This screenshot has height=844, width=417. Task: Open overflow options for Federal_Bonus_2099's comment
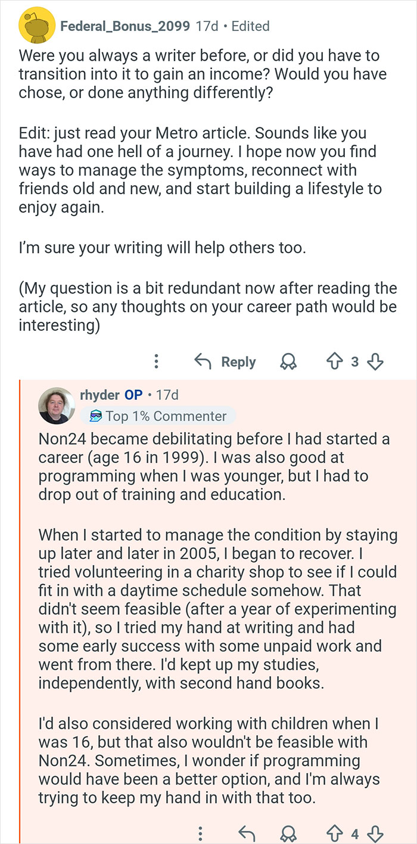click(156, 361)
